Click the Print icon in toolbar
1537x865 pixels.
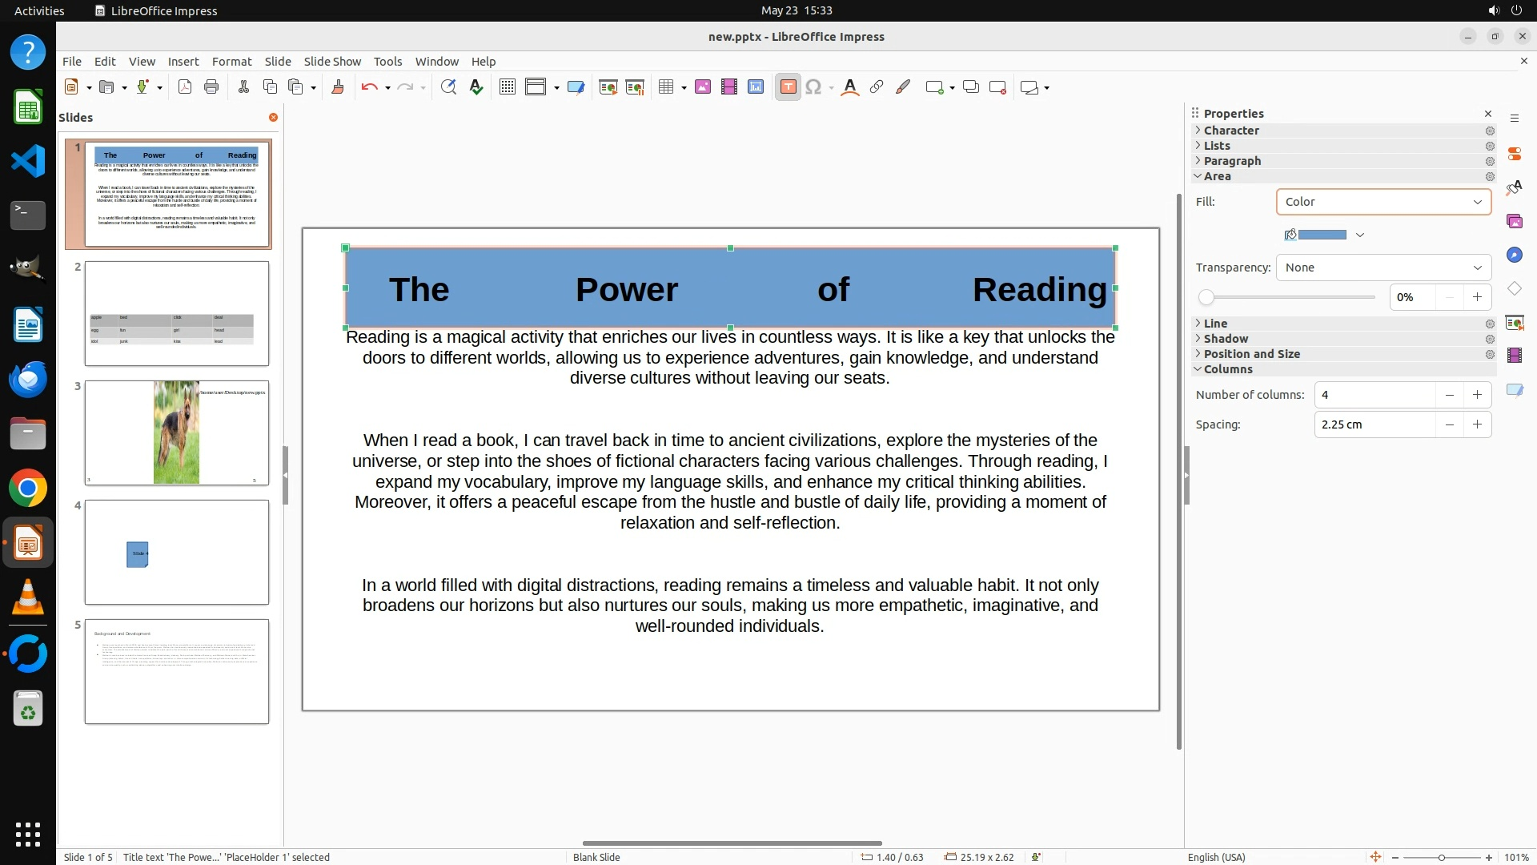(x=211, y=87)
